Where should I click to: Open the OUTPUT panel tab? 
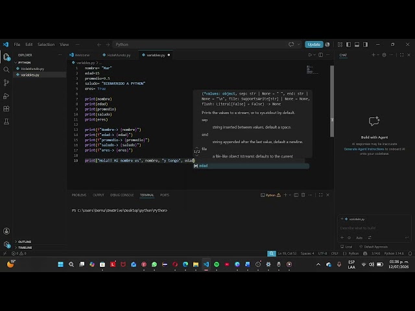coord(99,195)
